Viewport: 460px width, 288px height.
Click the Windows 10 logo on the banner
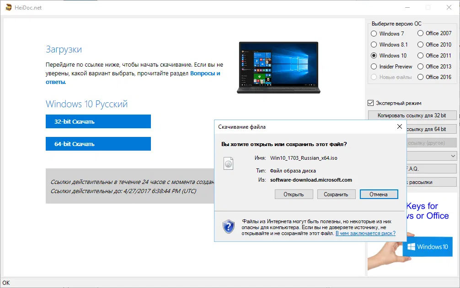(x=427, y=246)
